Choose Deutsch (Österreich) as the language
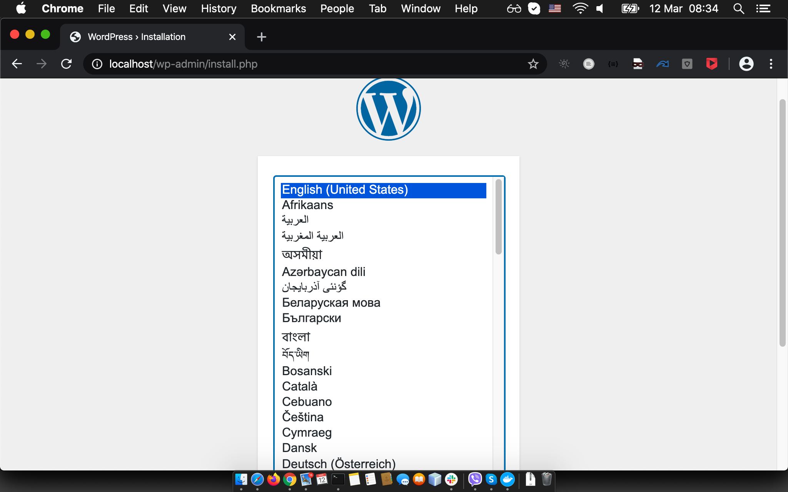 coord(339,464)
